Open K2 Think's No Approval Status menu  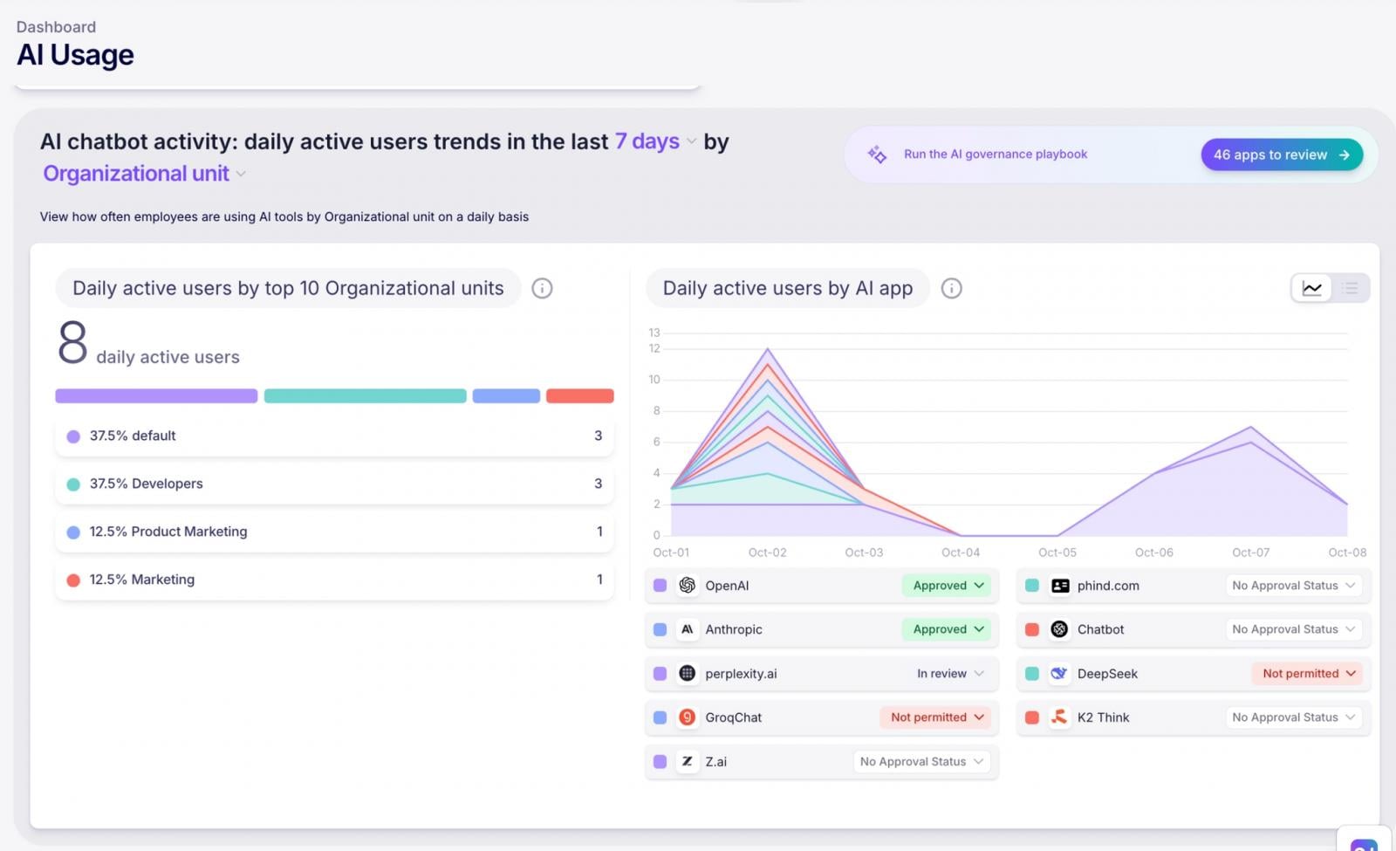[x=1292, y=717]
